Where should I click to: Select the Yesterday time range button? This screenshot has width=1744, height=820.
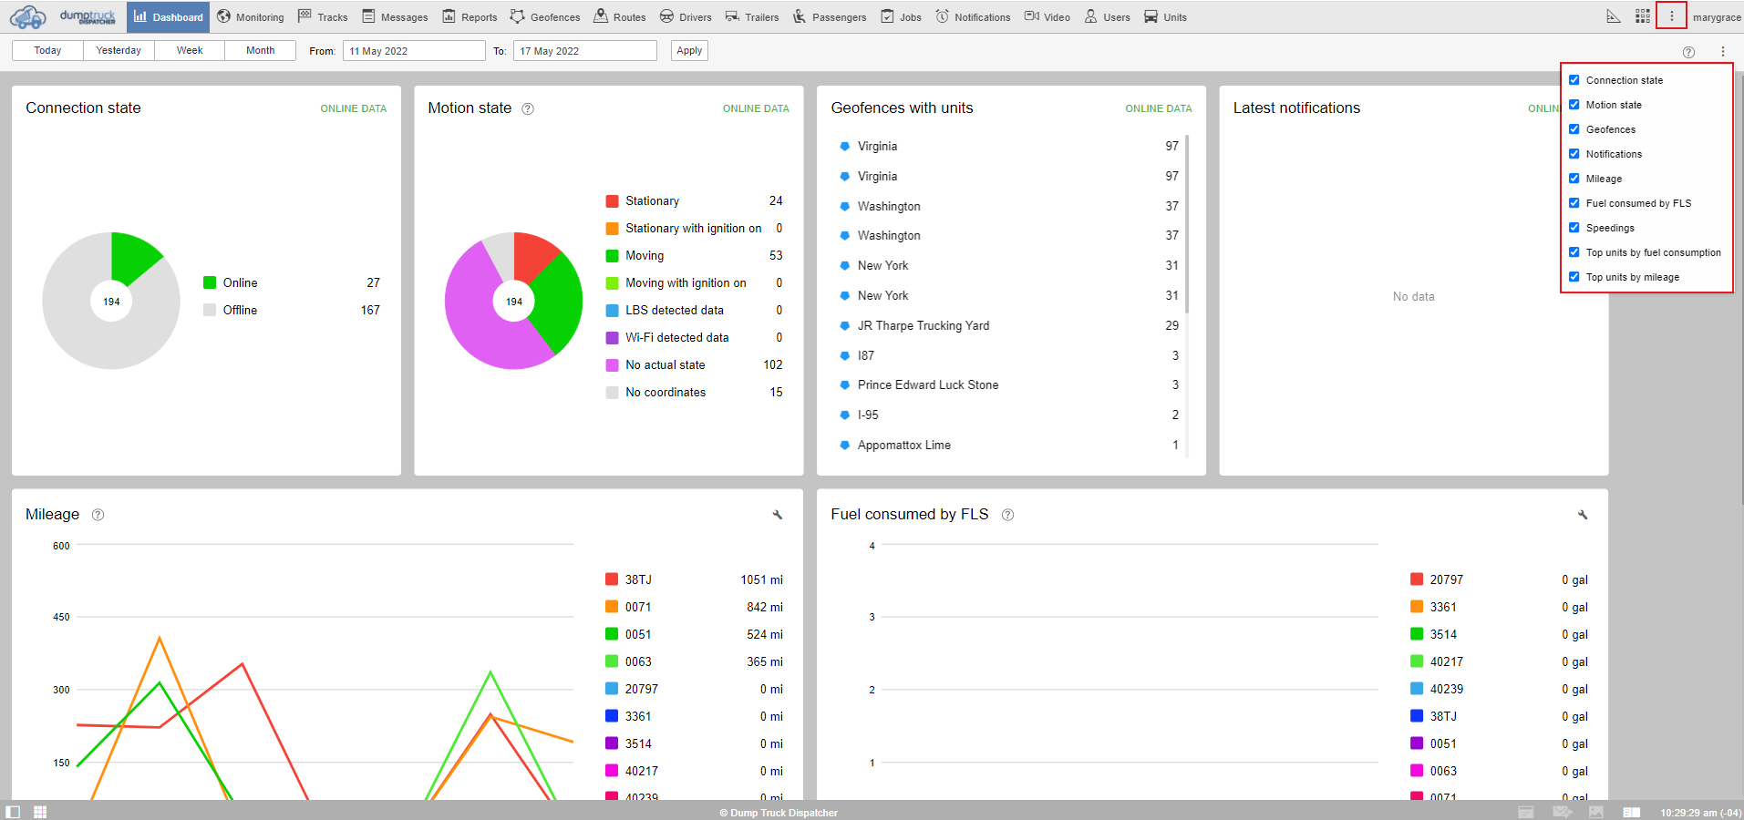pos(119,51)
